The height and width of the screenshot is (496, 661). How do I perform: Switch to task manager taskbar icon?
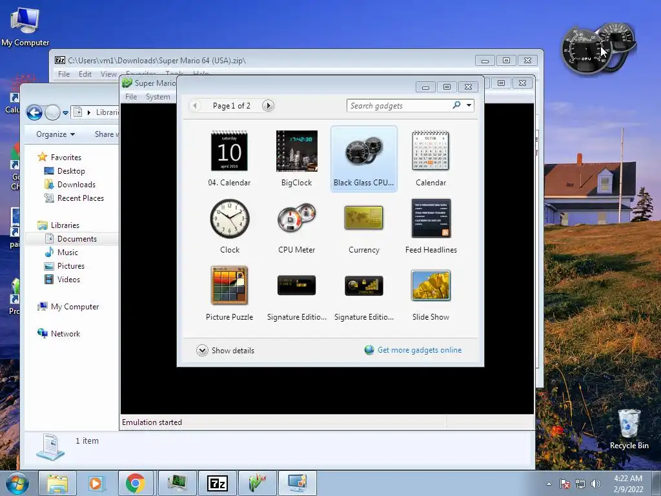[177, 483]
